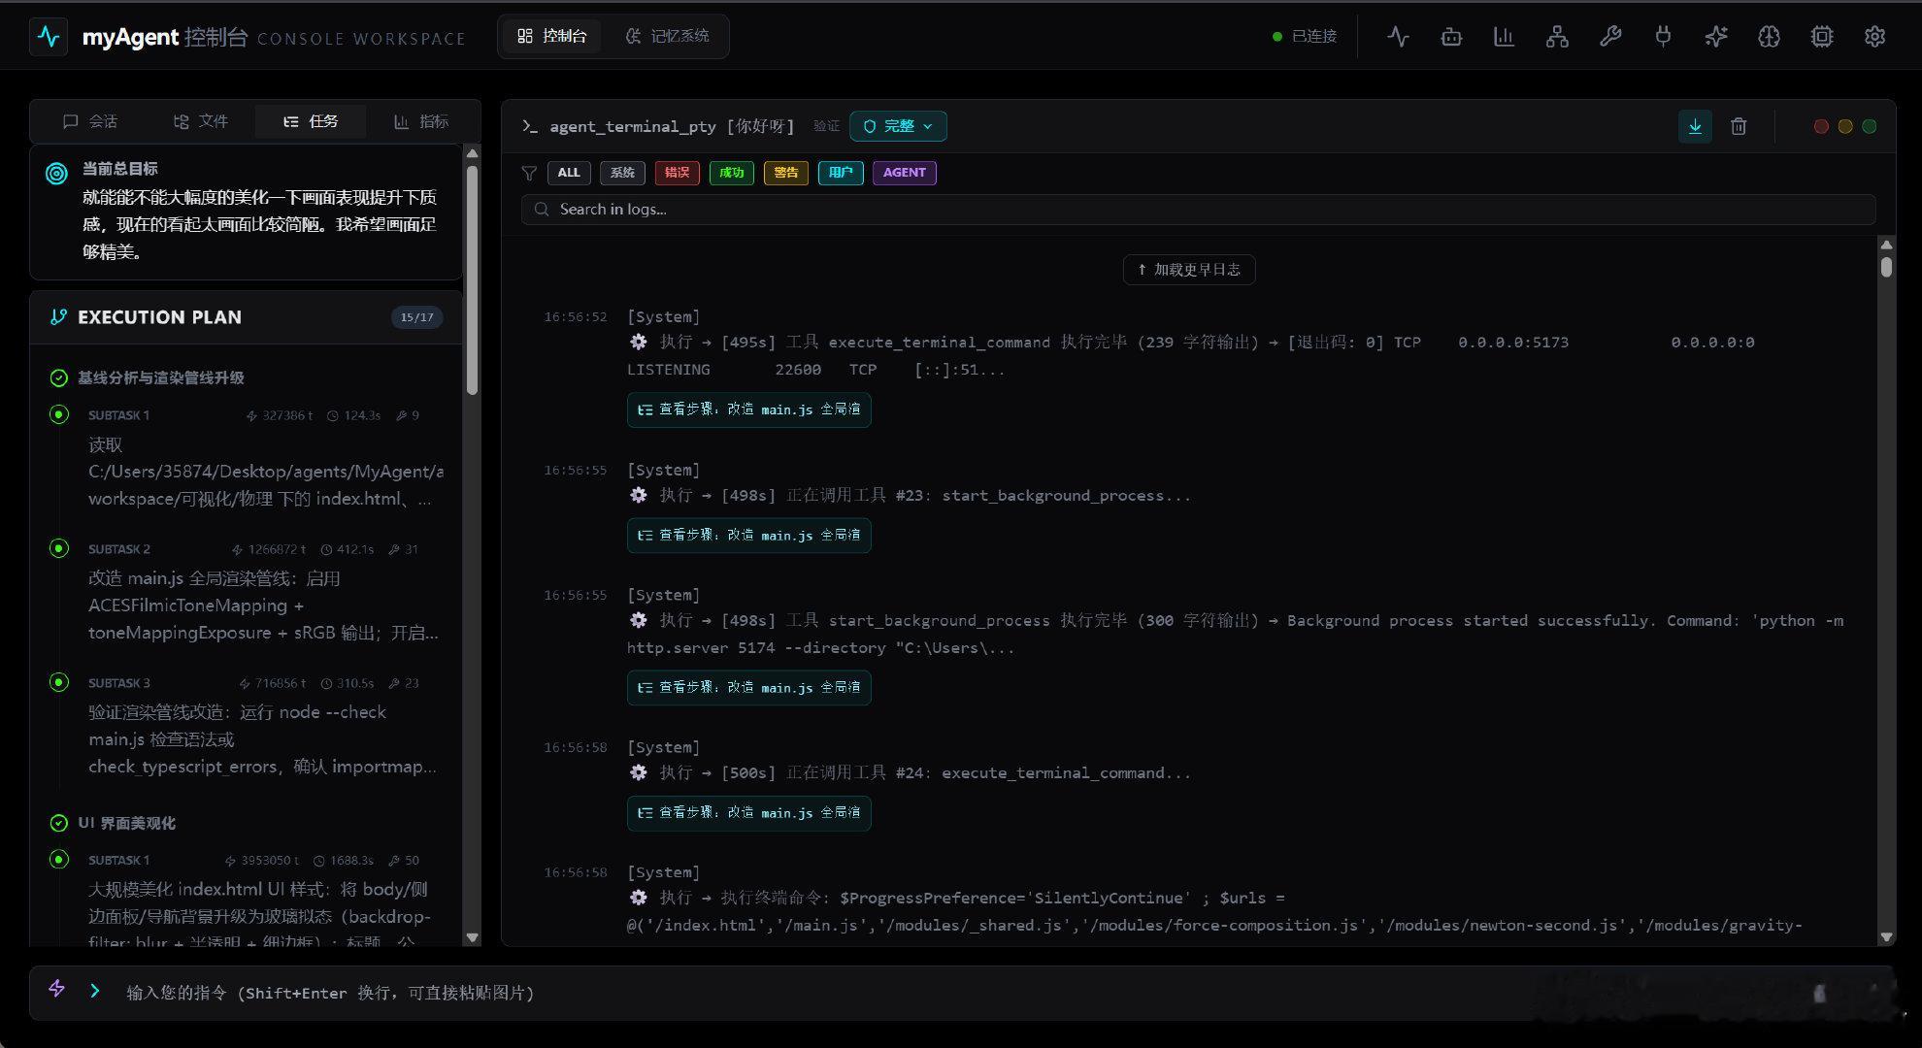Open the 会话 tab
Viewport: 1922px width, 1048px height.
coord(89,121)
